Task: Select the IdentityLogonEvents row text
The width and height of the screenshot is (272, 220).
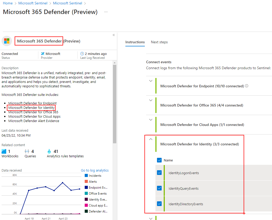Action: coord(184,173)
